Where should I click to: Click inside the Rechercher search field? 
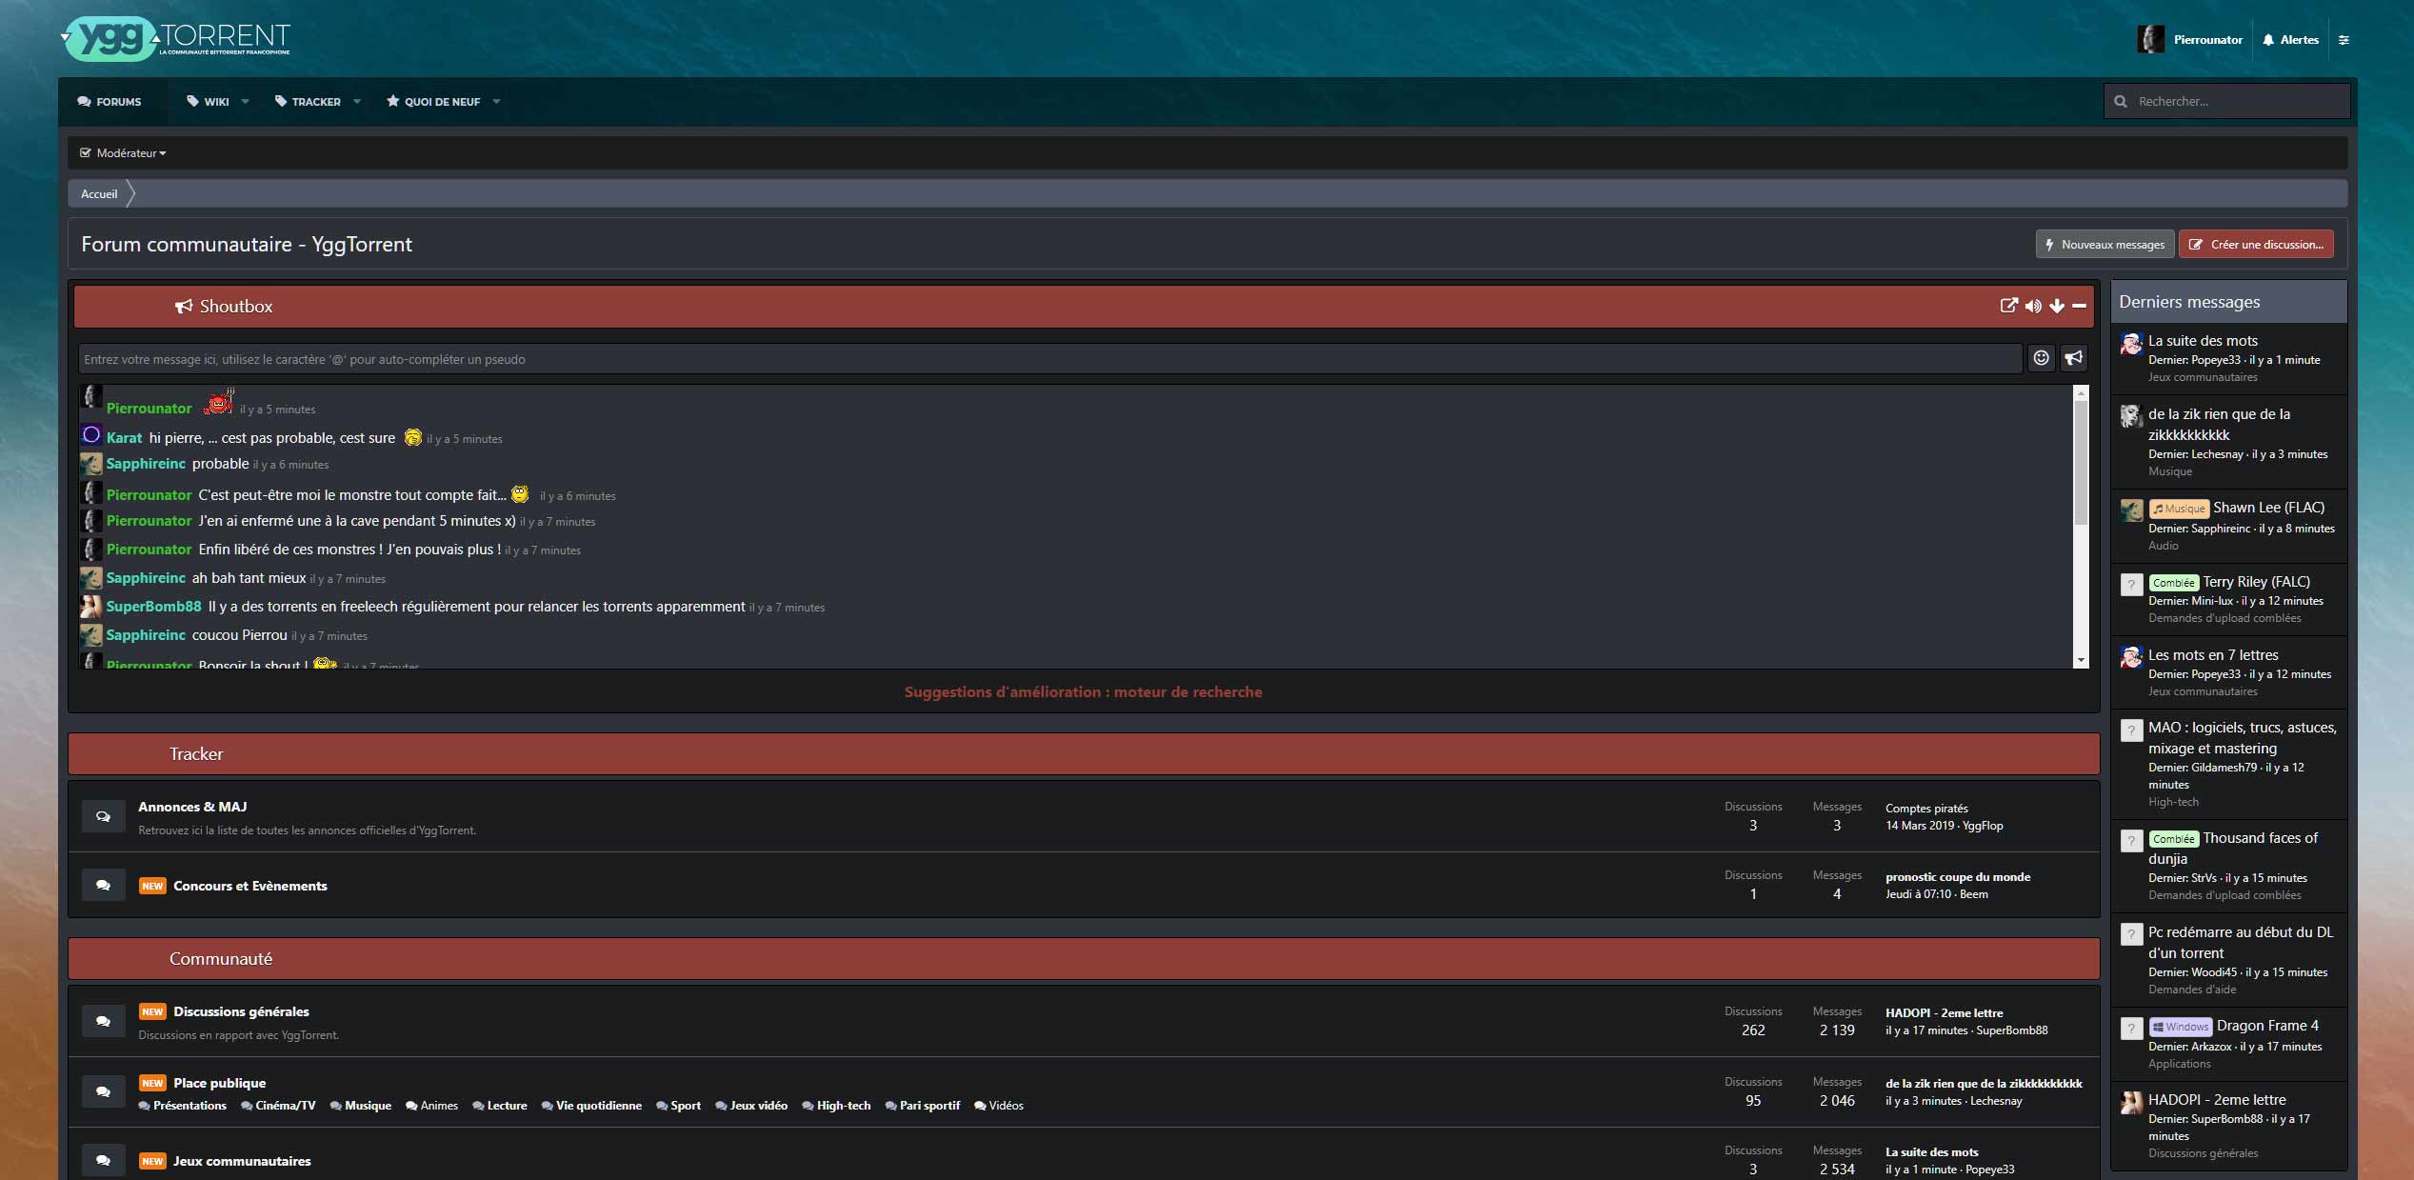pos(2228,100)
